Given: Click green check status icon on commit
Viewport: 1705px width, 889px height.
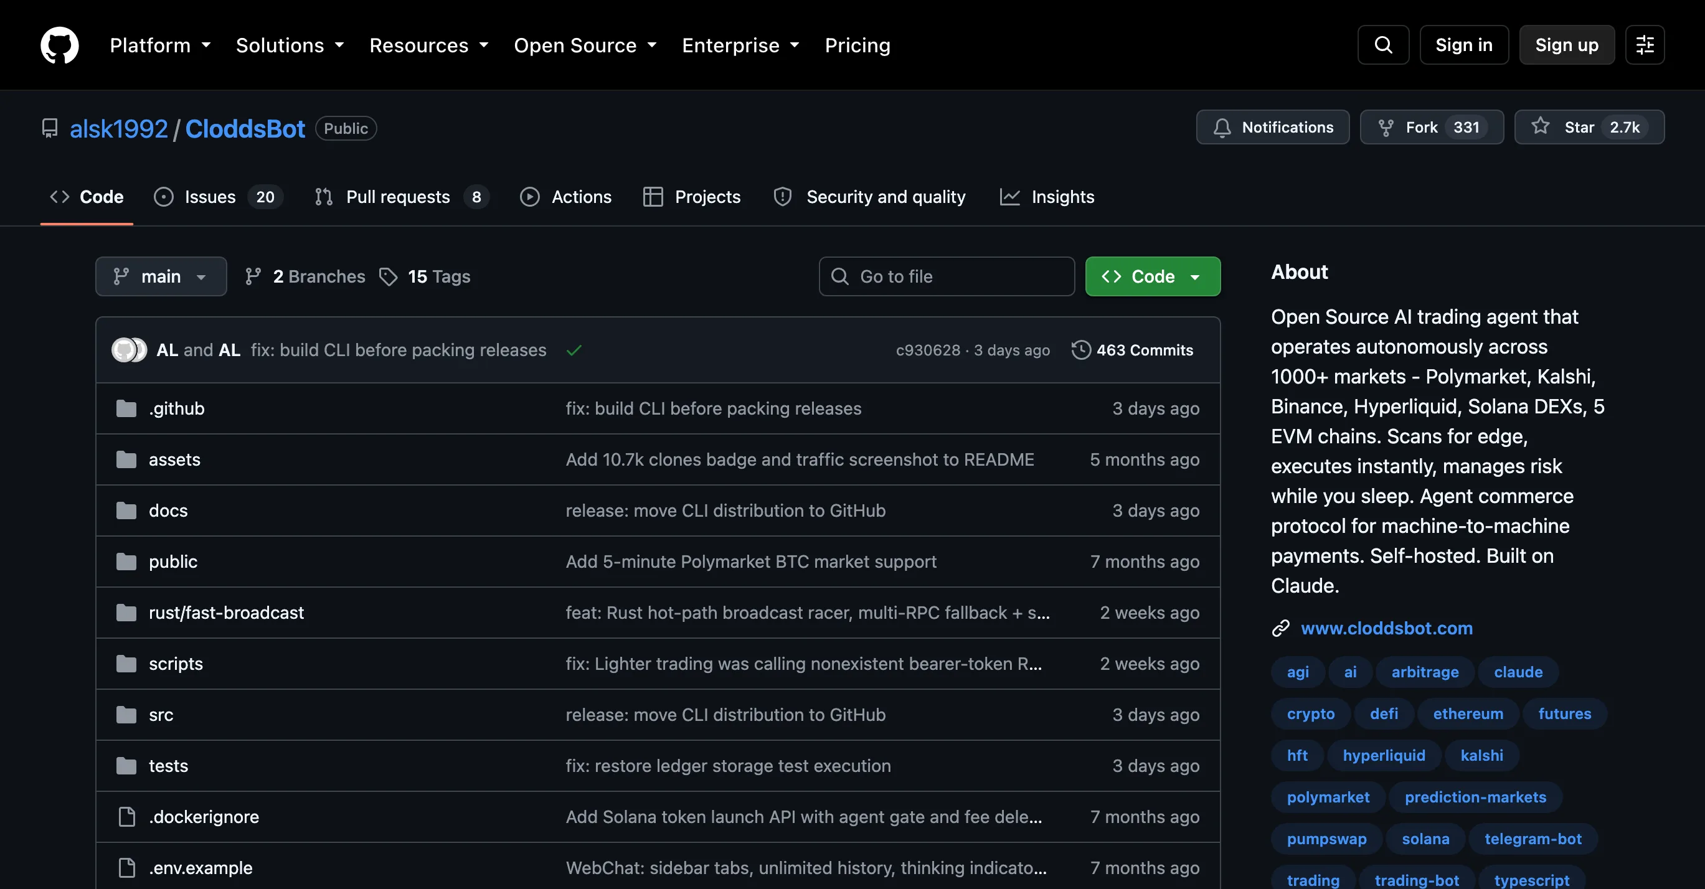Looking at the screenshot, I should (574, 350).
